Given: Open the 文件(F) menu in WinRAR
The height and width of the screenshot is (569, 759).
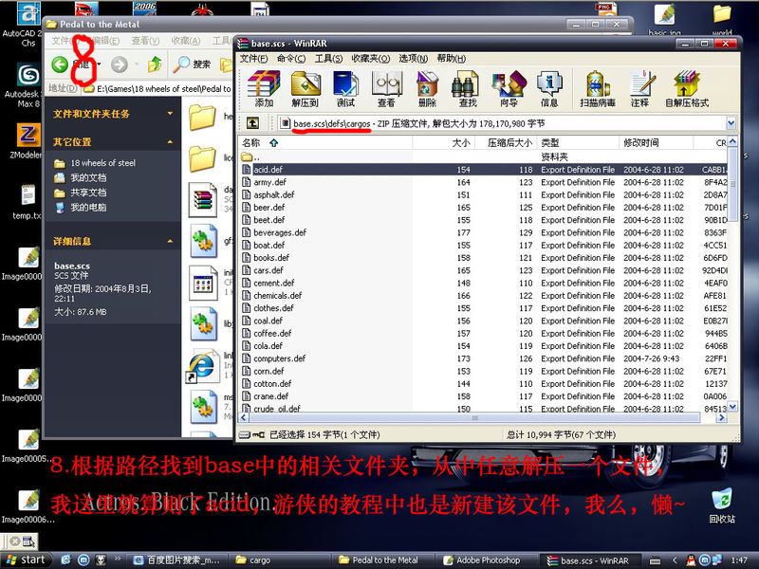Looking at the screenshot, I should 253,59.
